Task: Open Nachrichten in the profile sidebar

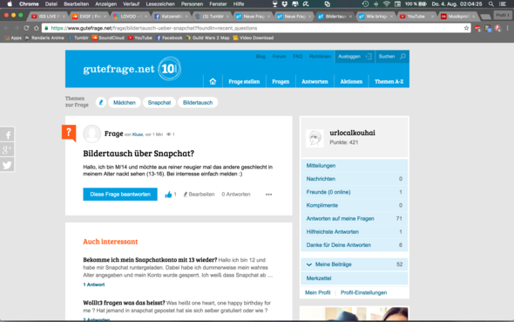Action: point(354,179)
